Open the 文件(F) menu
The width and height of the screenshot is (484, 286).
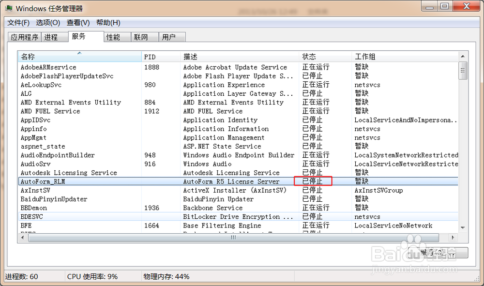18,23
